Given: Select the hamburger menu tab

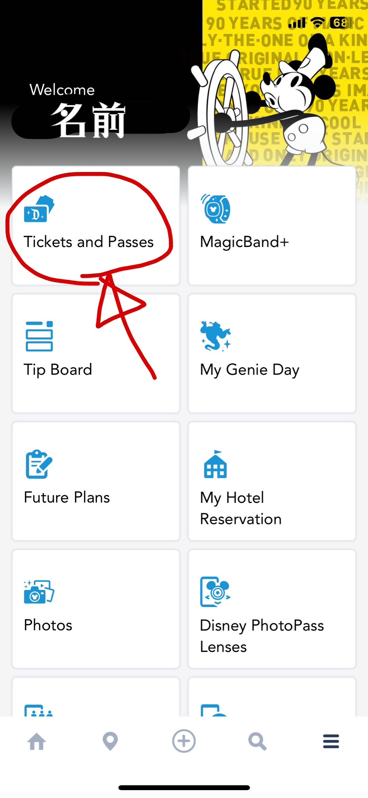Looking at the screenshot, I should pos(331,741).
